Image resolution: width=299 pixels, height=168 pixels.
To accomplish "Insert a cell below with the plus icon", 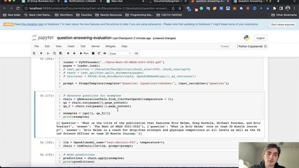I will click(x=41, y=54).
